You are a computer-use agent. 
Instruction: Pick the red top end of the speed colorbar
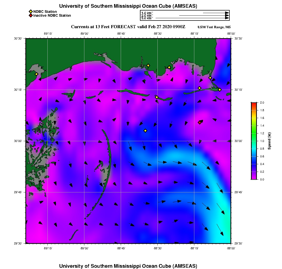point(254,103)
